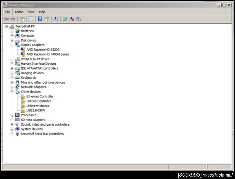Viewport: 235px width, 179px height.
Task: Expand the Universal Serial Bus controllers node
Action: coord(12,134)
